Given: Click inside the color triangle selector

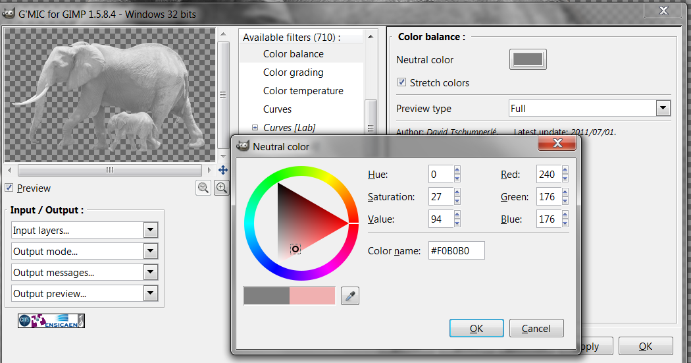Looking at the screenshot, I should [x=302, y=223].
